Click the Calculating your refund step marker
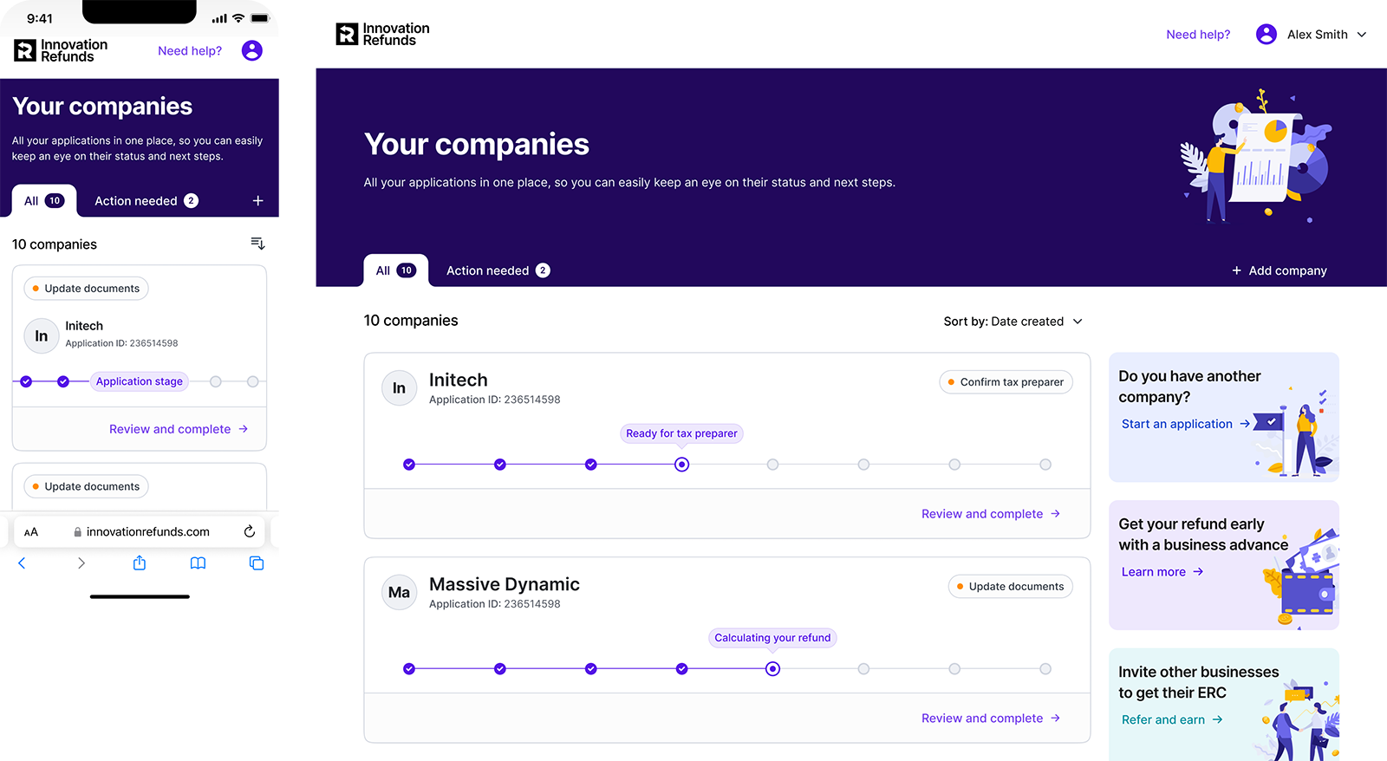 [x=772, y=669]
